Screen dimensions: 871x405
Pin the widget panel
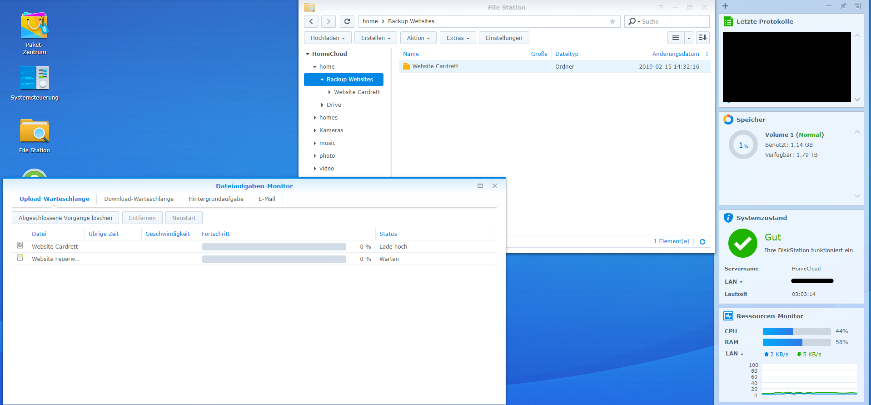(x=843, y=6)
